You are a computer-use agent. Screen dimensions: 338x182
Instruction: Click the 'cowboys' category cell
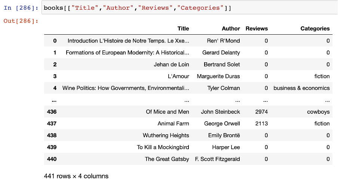tap(319, 112)
